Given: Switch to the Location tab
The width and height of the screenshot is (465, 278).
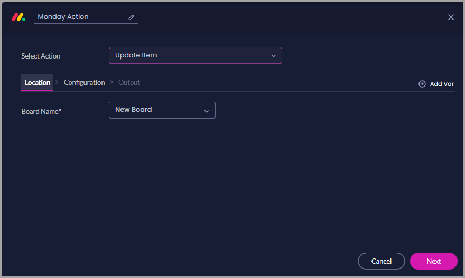Looking at the screenshot, I should tap(38, 82).
